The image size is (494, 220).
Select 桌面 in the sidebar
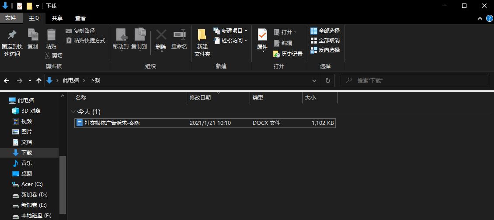tap(22, 173)
